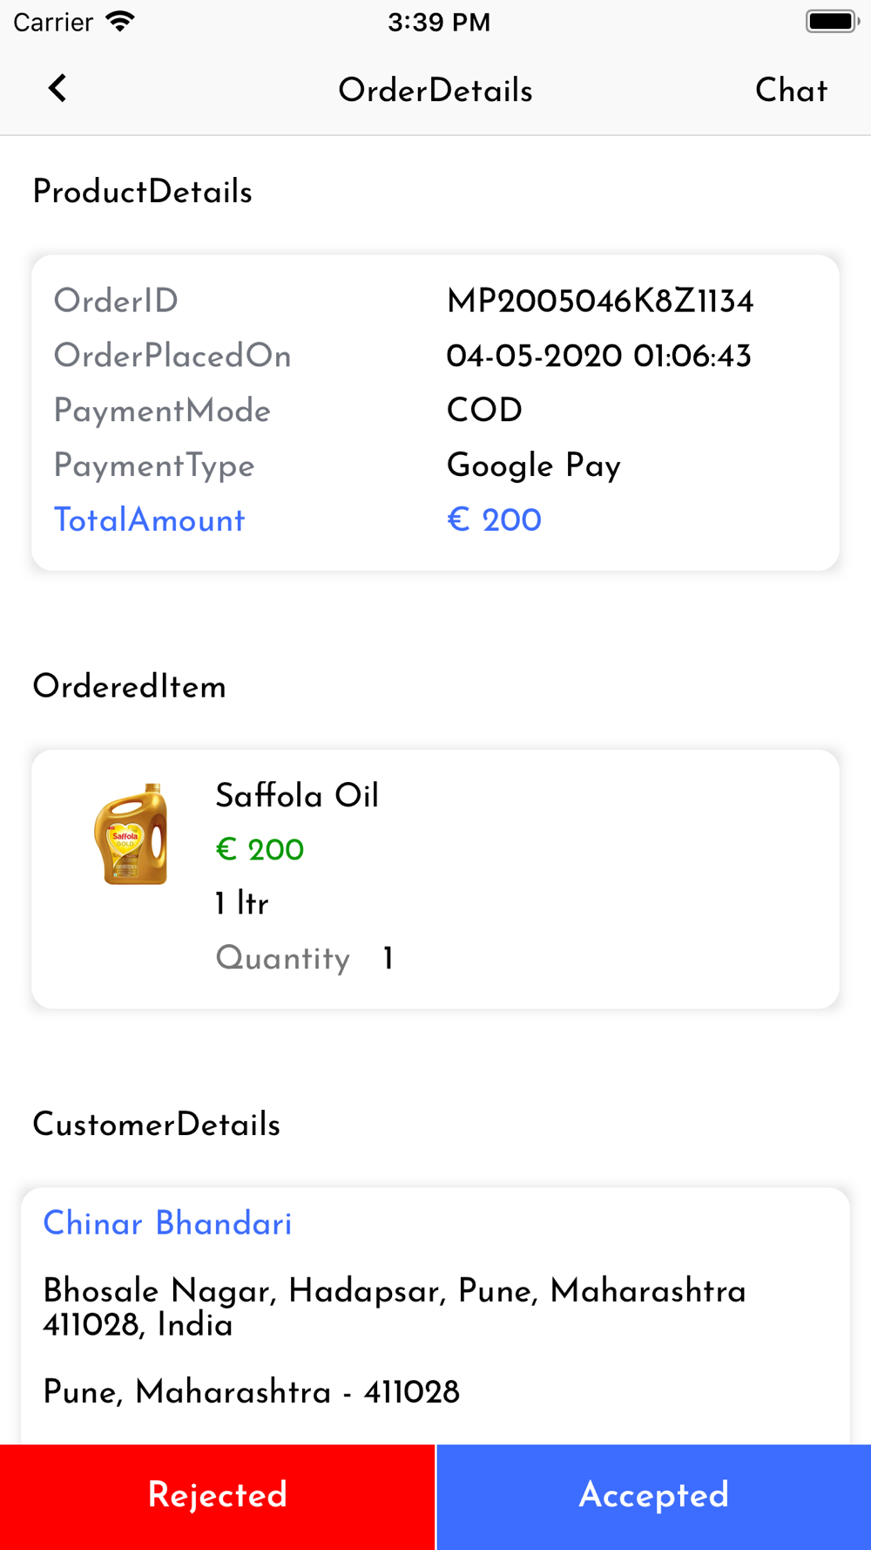The image size is (871, 1550).
Task: Tap the Quantity row of ordered item
Action: [x=305, y=959]
